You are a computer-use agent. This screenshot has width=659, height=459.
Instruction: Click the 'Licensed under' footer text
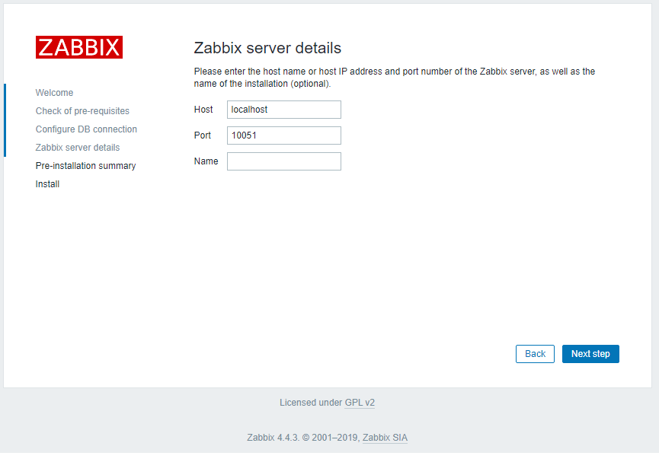click(x=311, y=403)
